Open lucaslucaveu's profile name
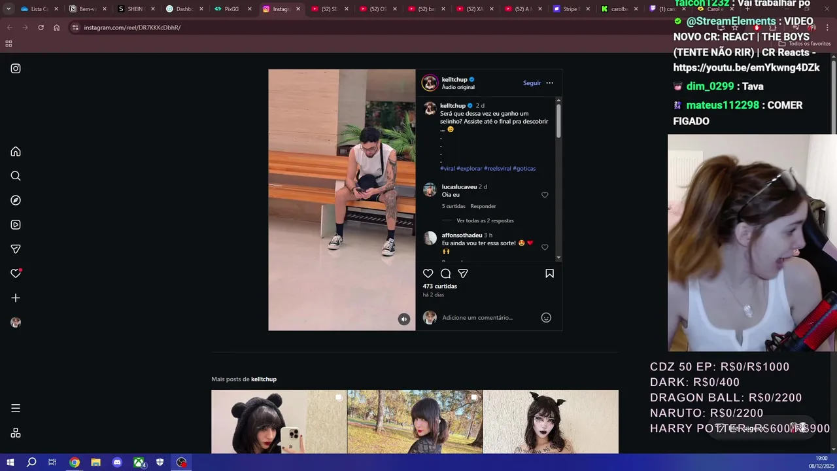837x471 pixels. [459, 187]
